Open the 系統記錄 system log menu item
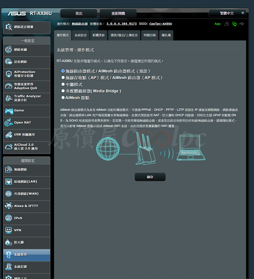The width and height of the screenshot is (254, 279). tap(27, 267)
